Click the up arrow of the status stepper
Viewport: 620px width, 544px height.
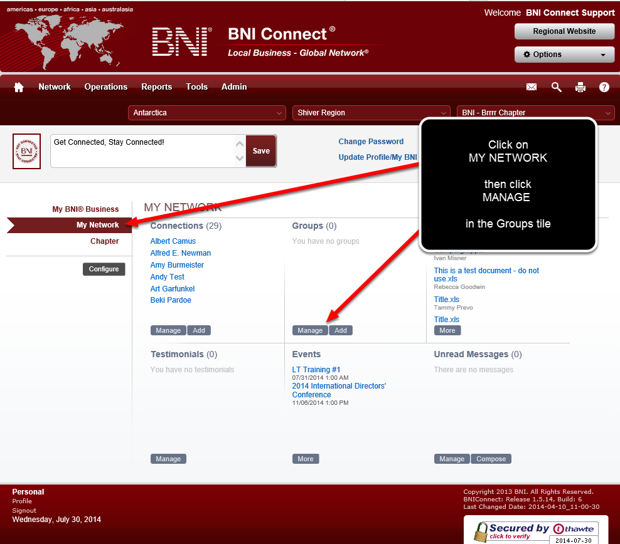[x=239, y=144]
